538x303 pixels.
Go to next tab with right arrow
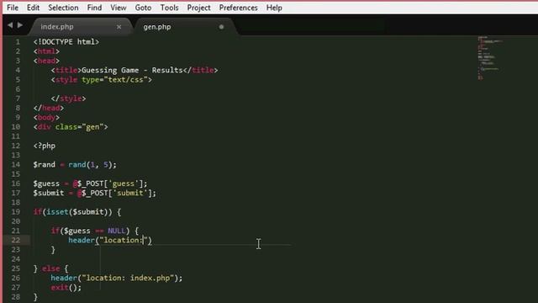click(x=20, y=25)
